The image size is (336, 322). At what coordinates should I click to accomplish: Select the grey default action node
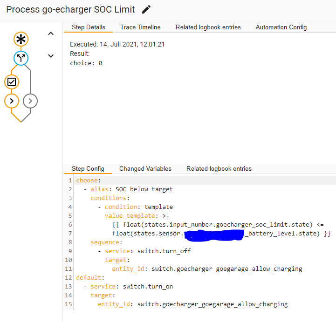click(x=30, y=101)
